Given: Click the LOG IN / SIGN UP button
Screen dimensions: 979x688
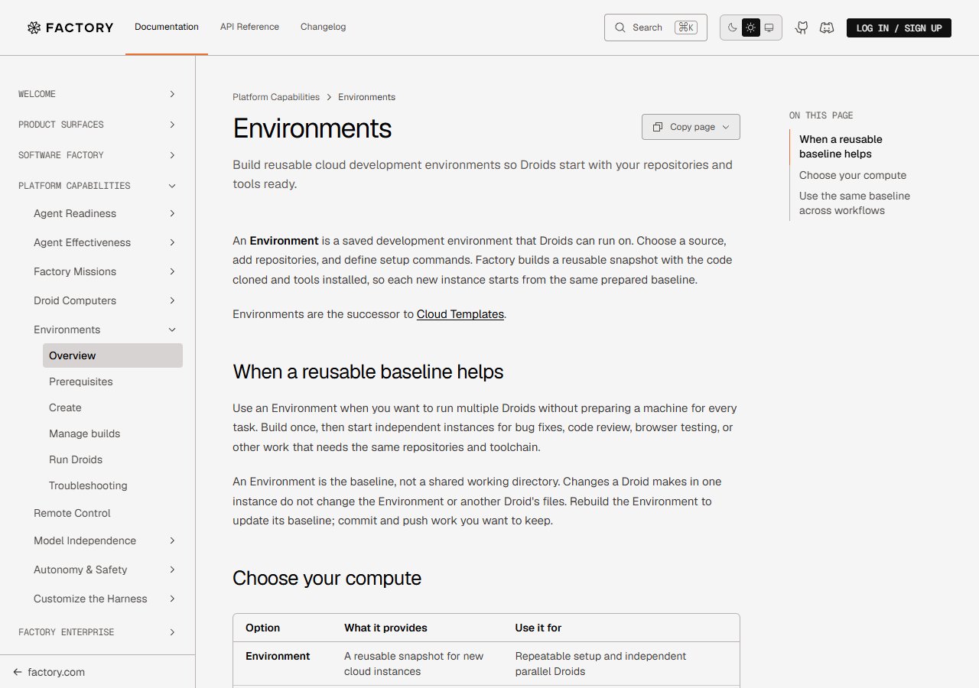Looking at the screenshot, I should (899, 28).
